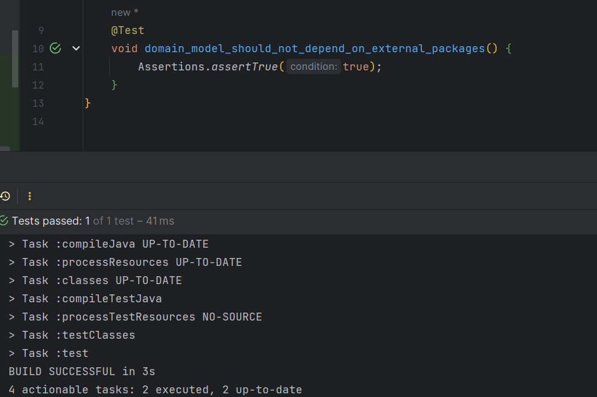Click the 'BUILD SUCCESSFUL in 3s' line
Viewport: 597px width, 397px height.
(82, 372)
